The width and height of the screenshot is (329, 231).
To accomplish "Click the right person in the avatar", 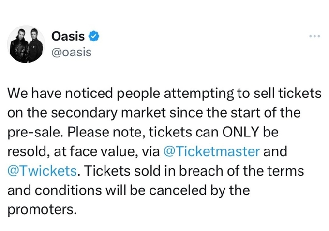I will point(35,45).
